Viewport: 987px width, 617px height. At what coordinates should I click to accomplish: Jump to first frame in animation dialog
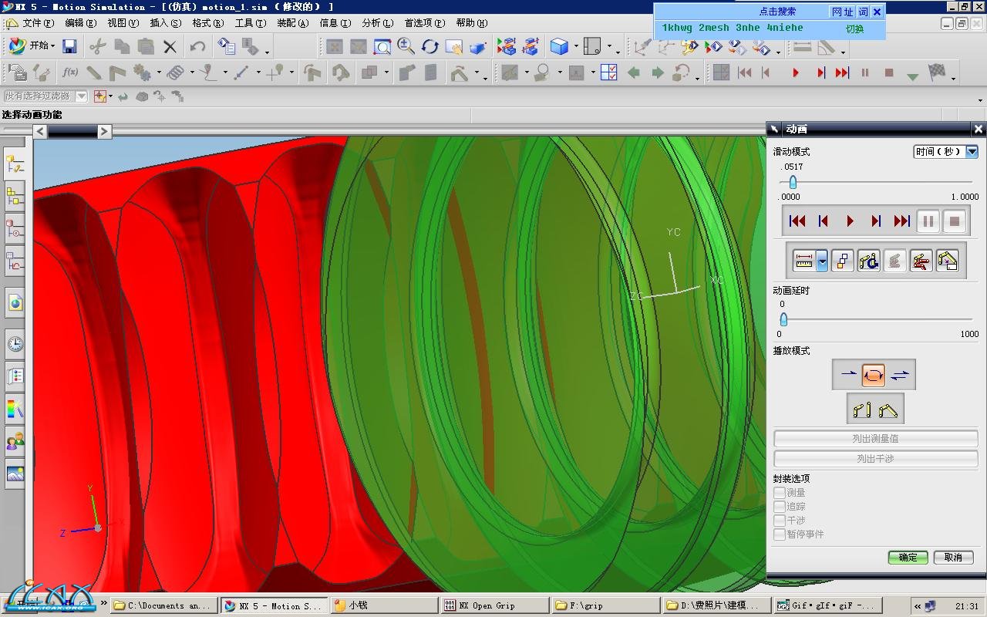[x=797, y=221]
